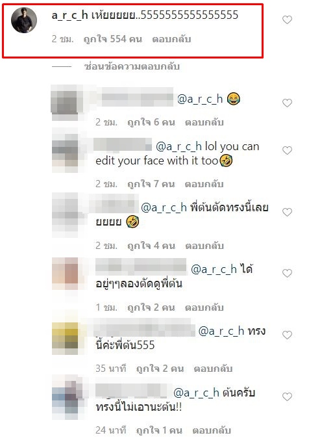Viewport: 309px width, 442px height.
Task: Reply to the comment posted 35 นาที ago
Action: tap(213, 369)
